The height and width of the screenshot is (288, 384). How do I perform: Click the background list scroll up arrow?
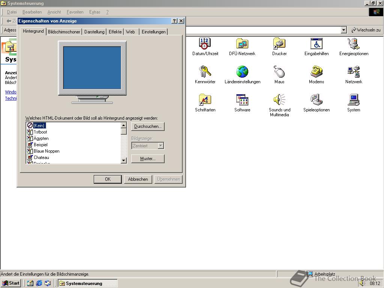coord(124,125)
